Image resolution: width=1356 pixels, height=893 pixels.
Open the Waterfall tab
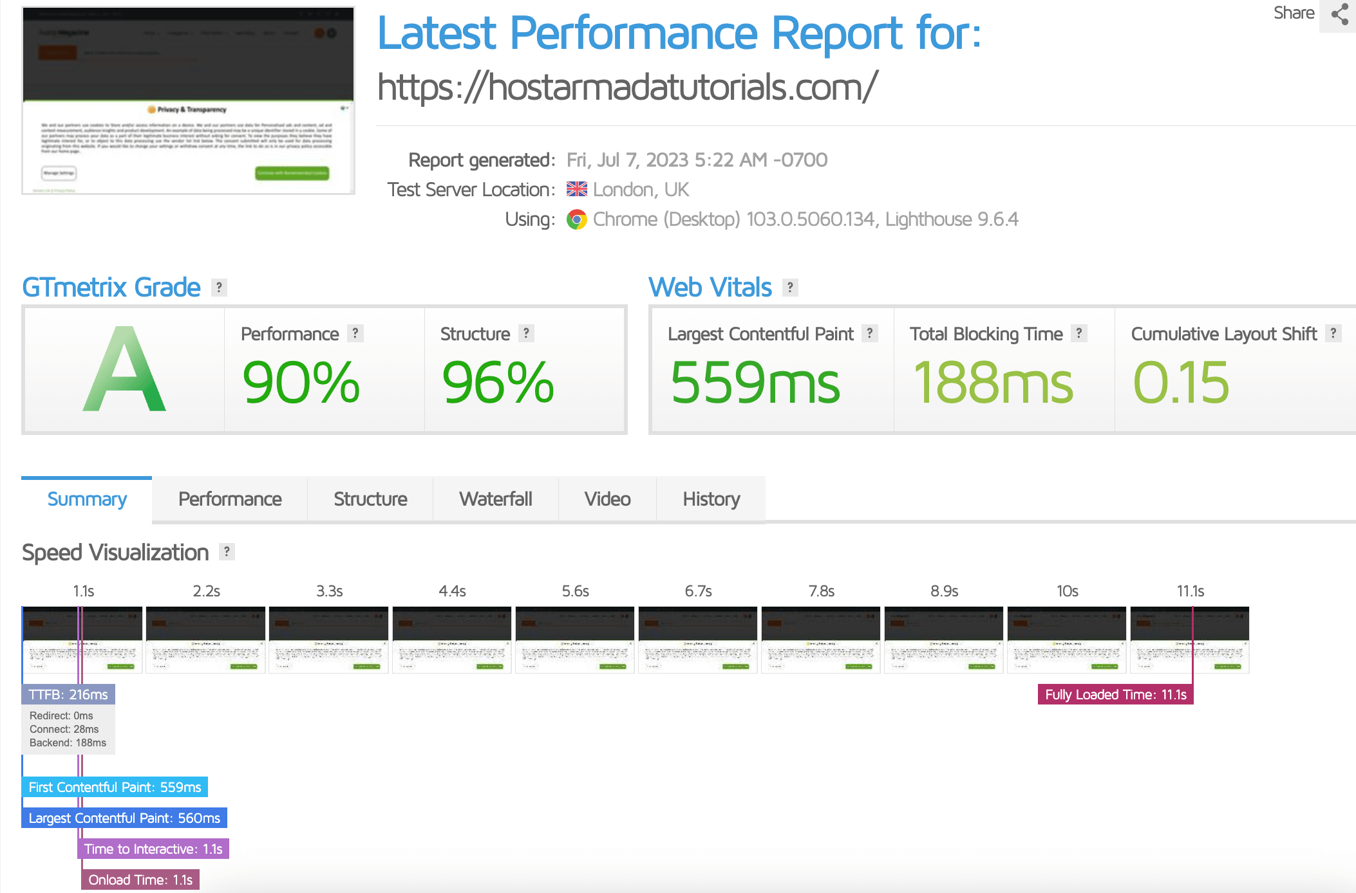click(x=496, y=499)
